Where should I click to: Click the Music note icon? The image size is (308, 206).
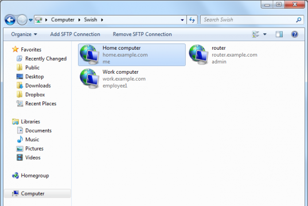(x=20, y=139)
